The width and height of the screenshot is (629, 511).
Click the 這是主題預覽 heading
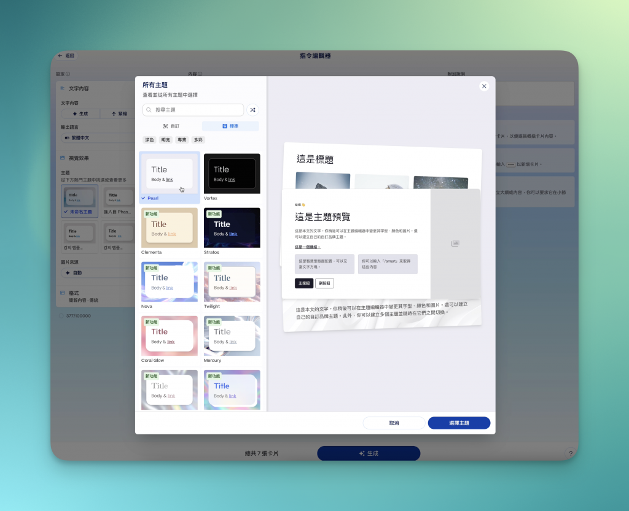pyautogui.click(x=323, y=217)
